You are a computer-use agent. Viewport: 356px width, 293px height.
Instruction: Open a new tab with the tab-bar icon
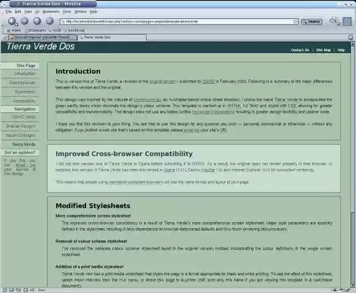coord(4,37)
